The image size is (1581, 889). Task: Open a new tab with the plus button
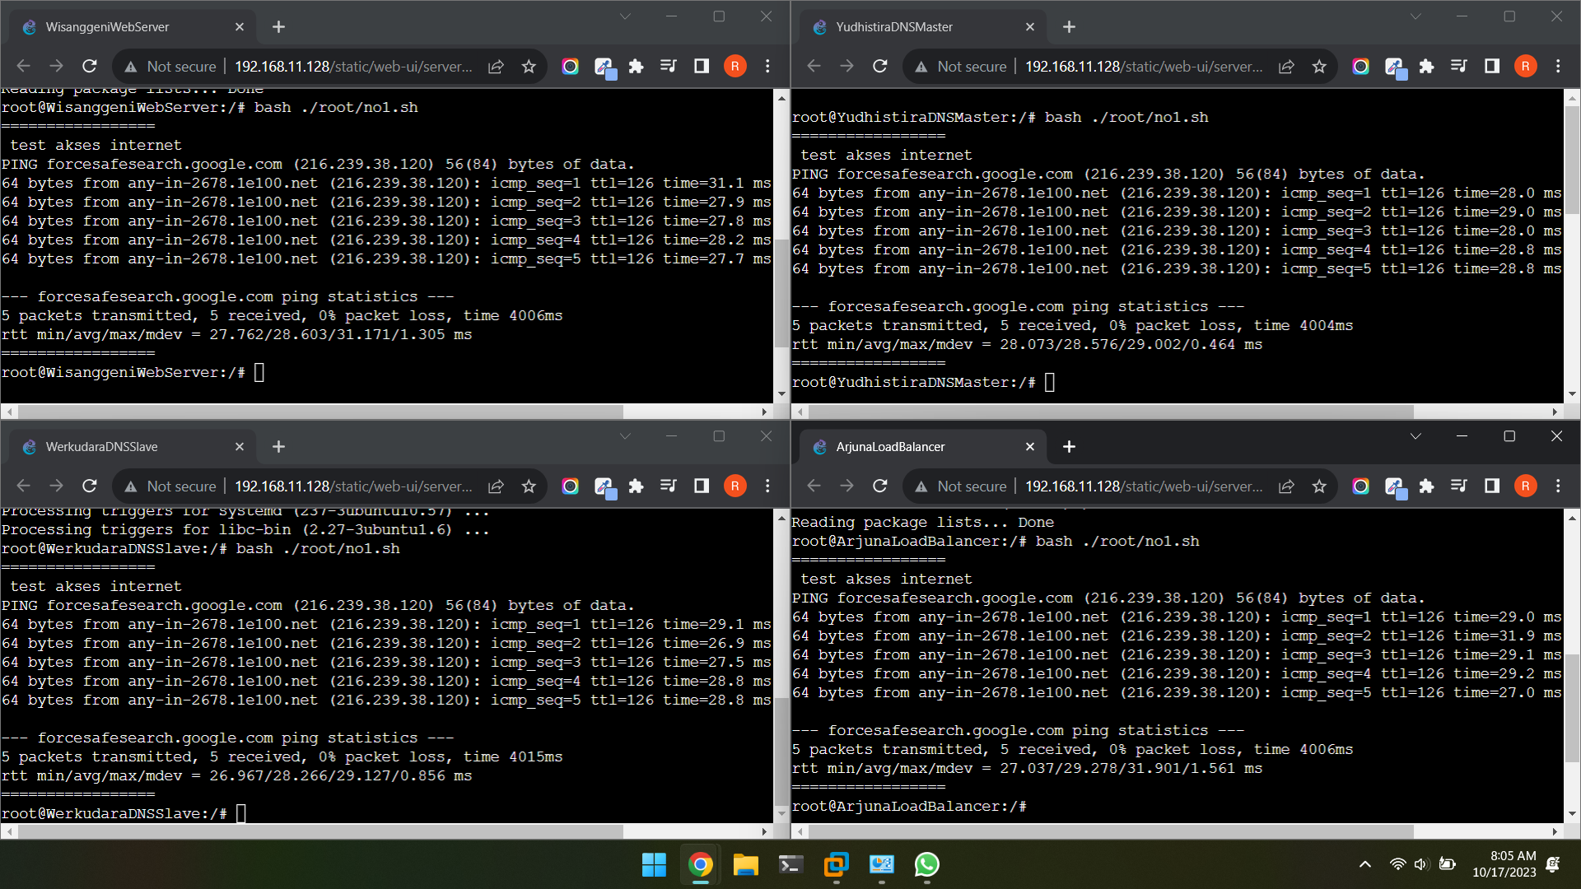[278, 26]
